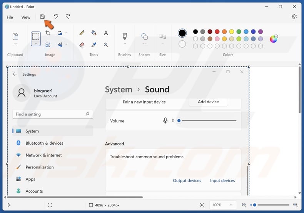Expand the selection shape dropdown arrow

click(x=36, y=44)
